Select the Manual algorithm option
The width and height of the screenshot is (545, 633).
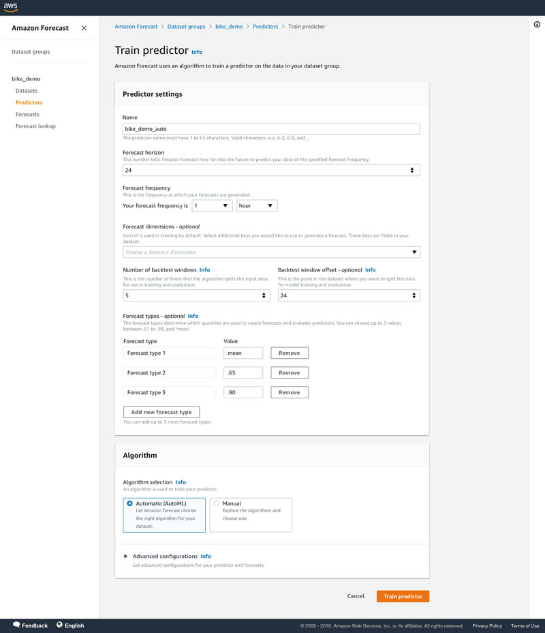point(251,515)
